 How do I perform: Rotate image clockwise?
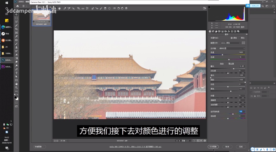pos(122,8)
